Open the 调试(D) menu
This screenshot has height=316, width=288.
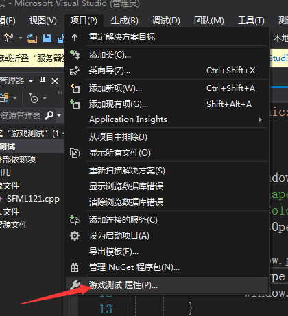click(166, 21)
